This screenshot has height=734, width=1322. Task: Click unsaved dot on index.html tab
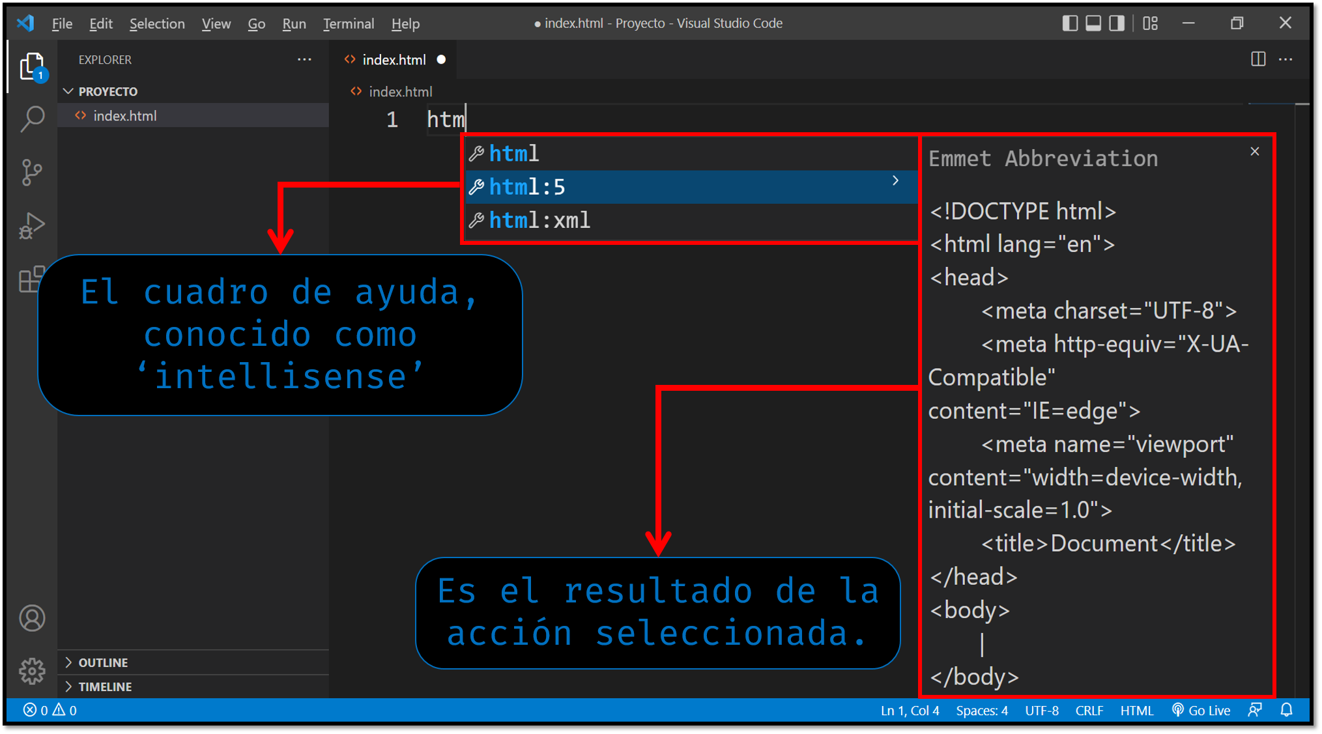441,59
